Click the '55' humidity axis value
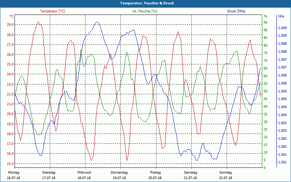This screenshot has height=182, width=291. pyautogui.click(x=266, y=84)
